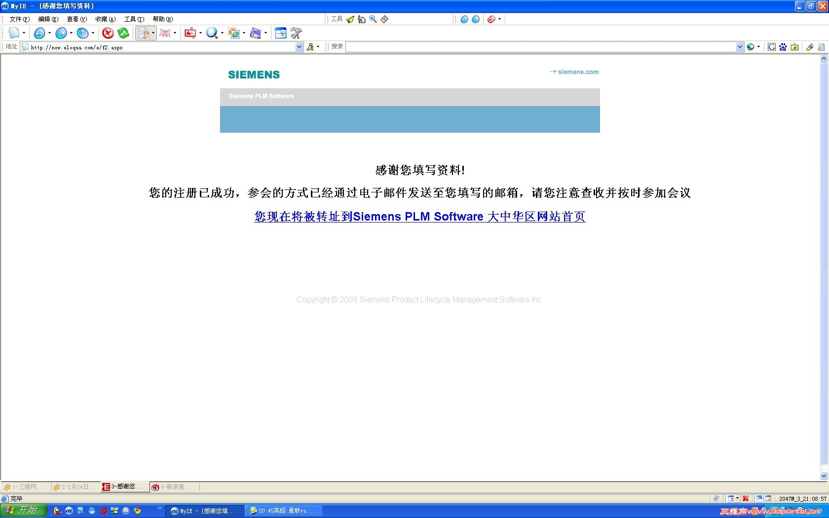The width and height of the screenshot is (829, 518).
Task: Open the address bar URL dropdown
Action: (299, 47)
